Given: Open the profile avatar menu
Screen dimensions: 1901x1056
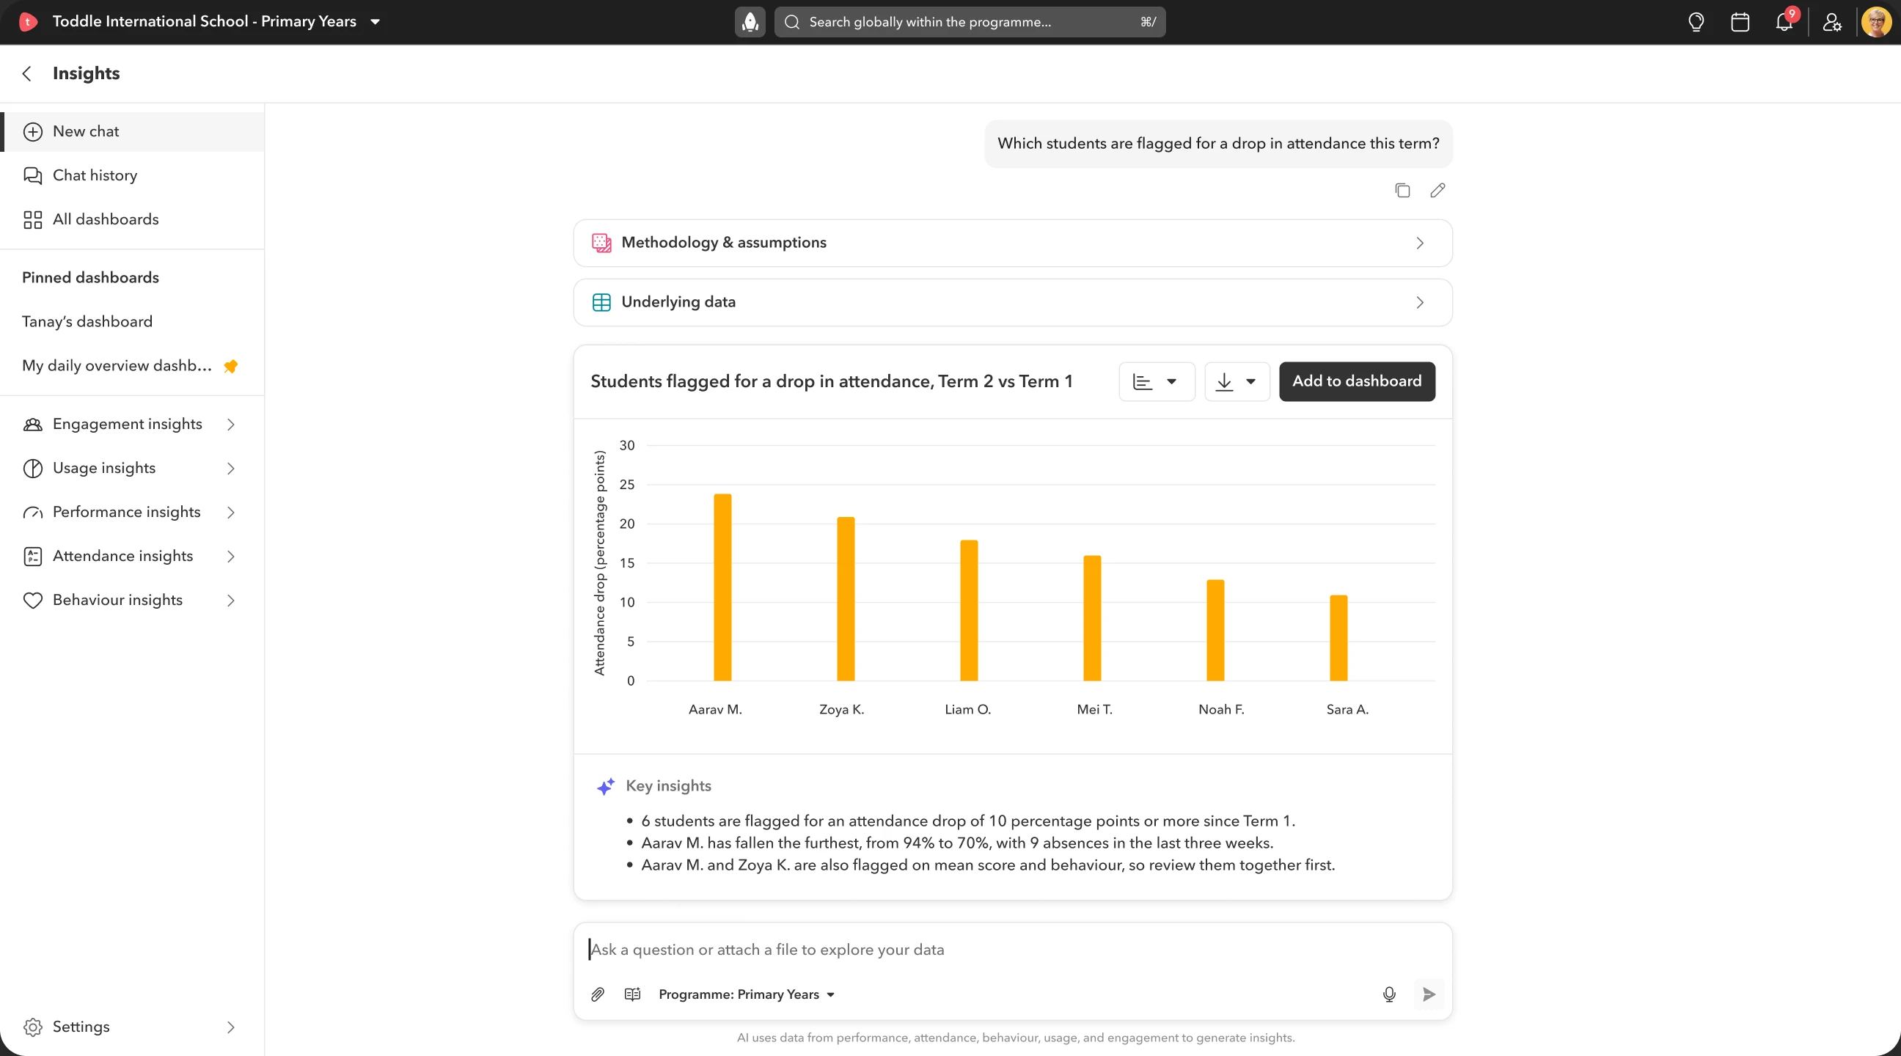Looking at the screenshot, I should pyautogui.click(x=1876, y=21).
